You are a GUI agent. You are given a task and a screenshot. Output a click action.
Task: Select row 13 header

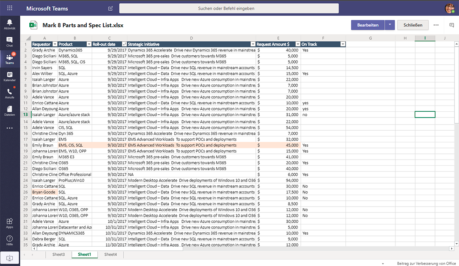point(26,115)
